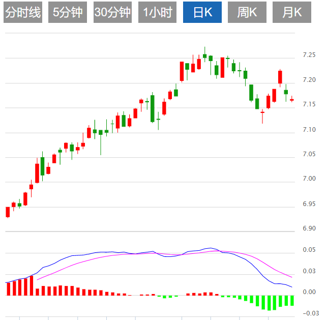Switch to the 月K monthly chart
The width and height of the screenshot is (326, 320).
292,12
